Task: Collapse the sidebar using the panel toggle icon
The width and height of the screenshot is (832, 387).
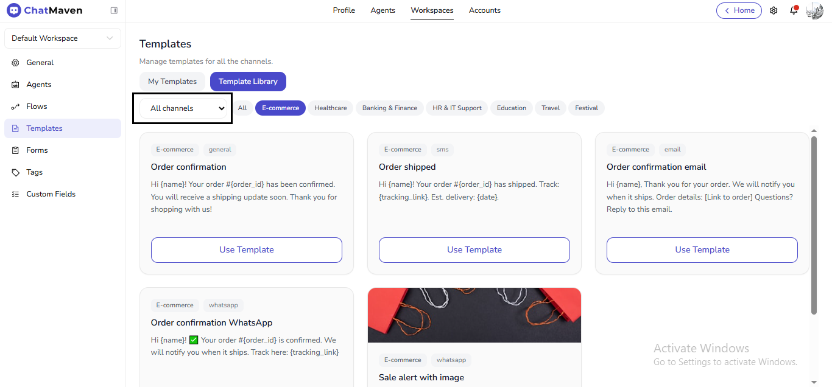Action: coord(114,10)
